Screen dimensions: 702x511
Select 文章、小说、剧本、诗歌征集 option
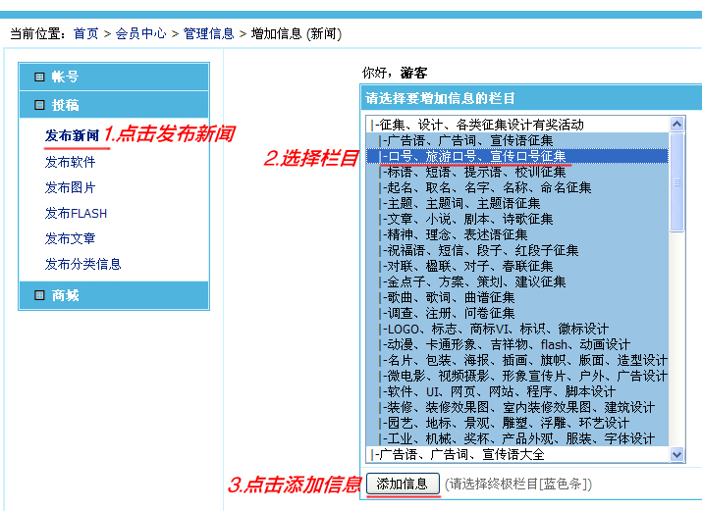click(517, 219)
